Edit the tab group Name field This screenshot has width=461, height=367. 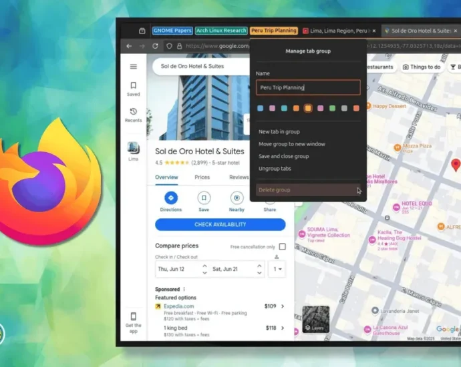pyautogui.click(x=308, y=87)
